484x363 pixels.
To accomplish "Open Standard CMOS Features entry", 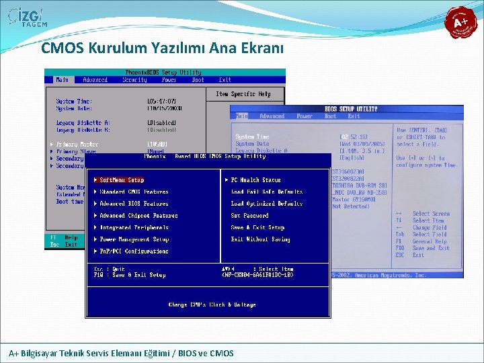I will (x=134, y=192).
